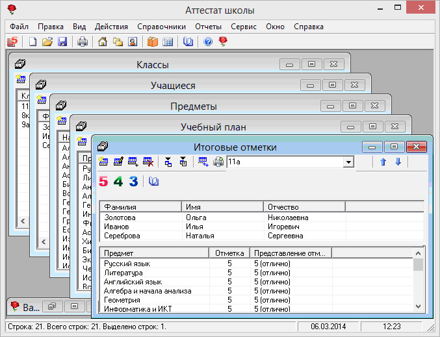440x337 pixels.
Task: Expand the class dropdown showing 11а
Action: click(348, 162)
